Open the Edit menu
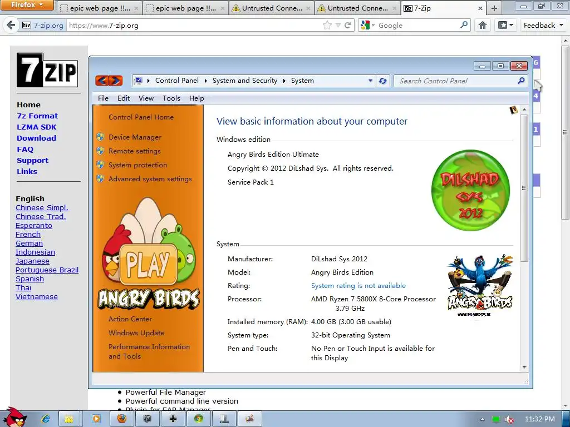 [123, 98]
